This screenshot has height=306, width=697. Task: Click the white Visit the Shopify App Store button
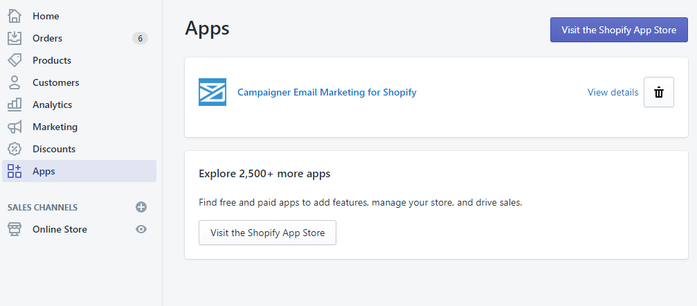pos(267,233)
